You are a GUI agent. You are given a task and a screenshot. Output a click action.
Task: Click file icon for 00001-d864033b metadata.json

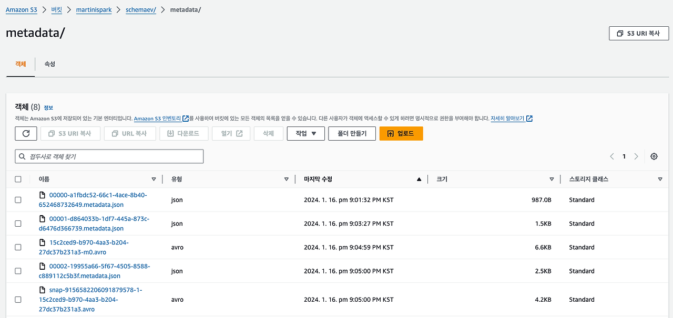[43, 218]
